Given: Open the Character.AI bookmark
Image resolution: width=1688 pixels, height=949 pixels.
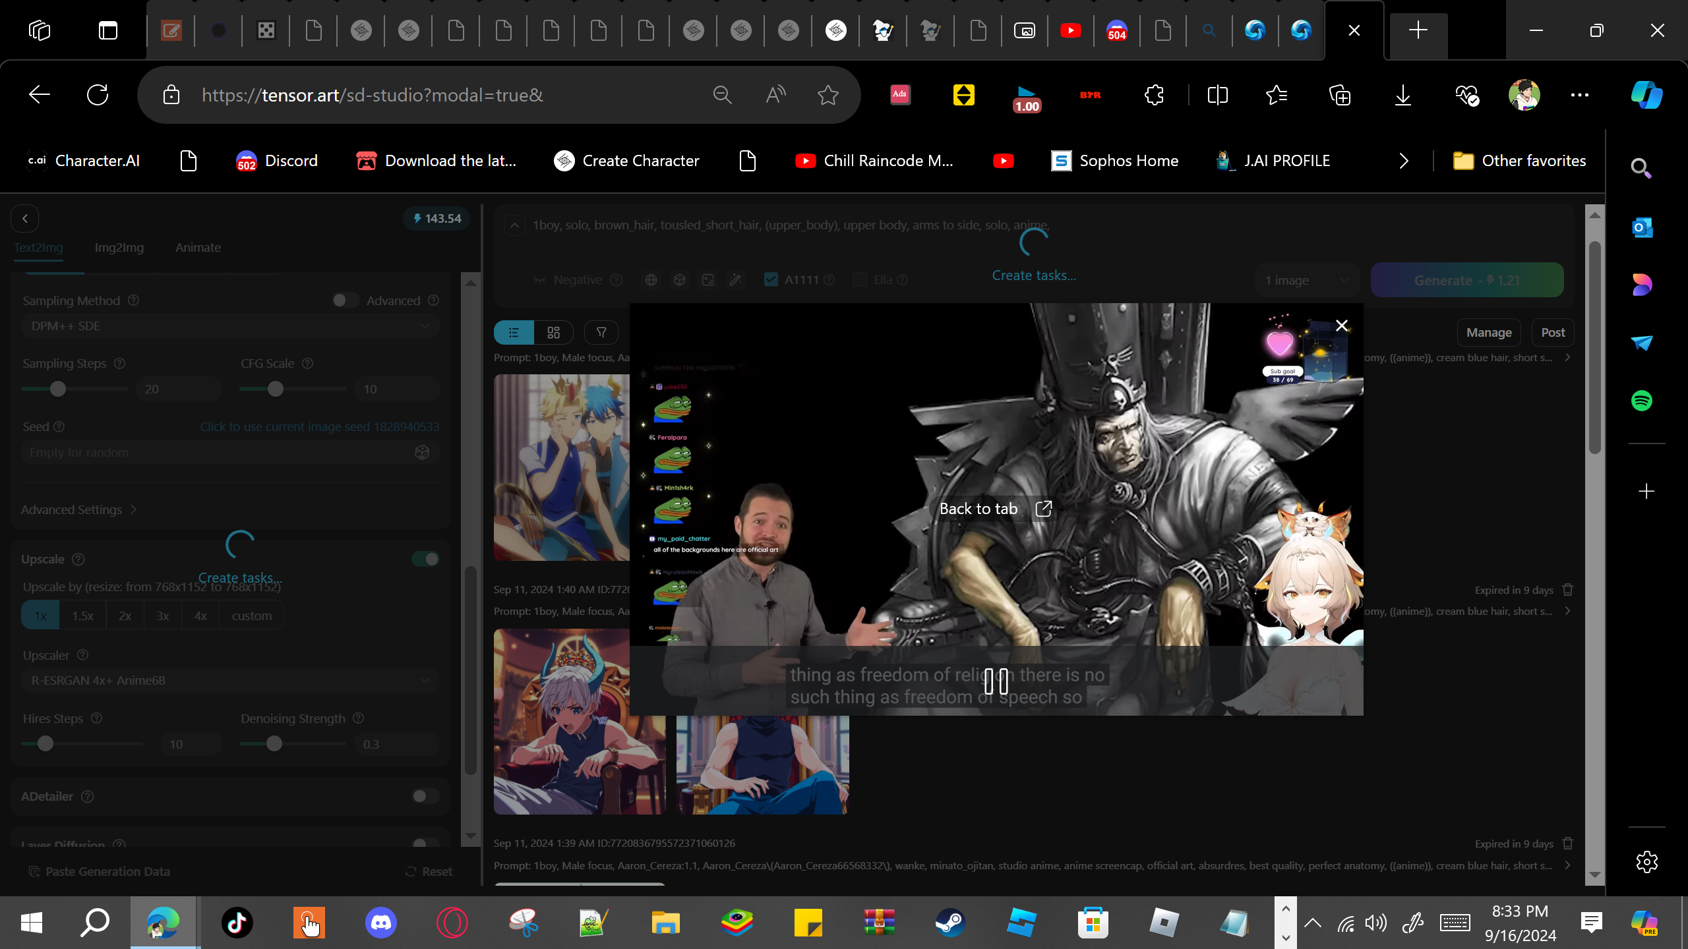Looking at the screenshot, I should coord(83,161).
